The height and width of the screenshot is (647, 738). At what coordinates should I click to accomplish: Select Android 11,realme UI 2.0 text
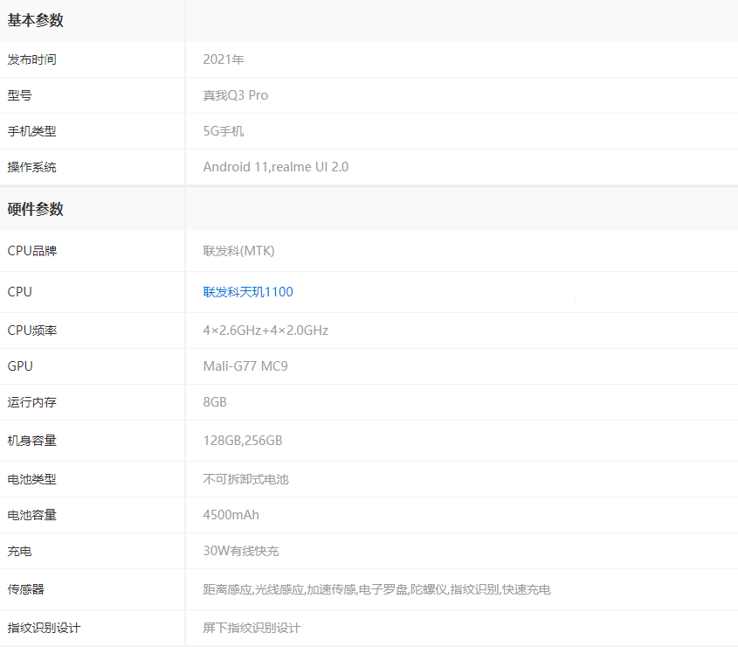point(276,167)
